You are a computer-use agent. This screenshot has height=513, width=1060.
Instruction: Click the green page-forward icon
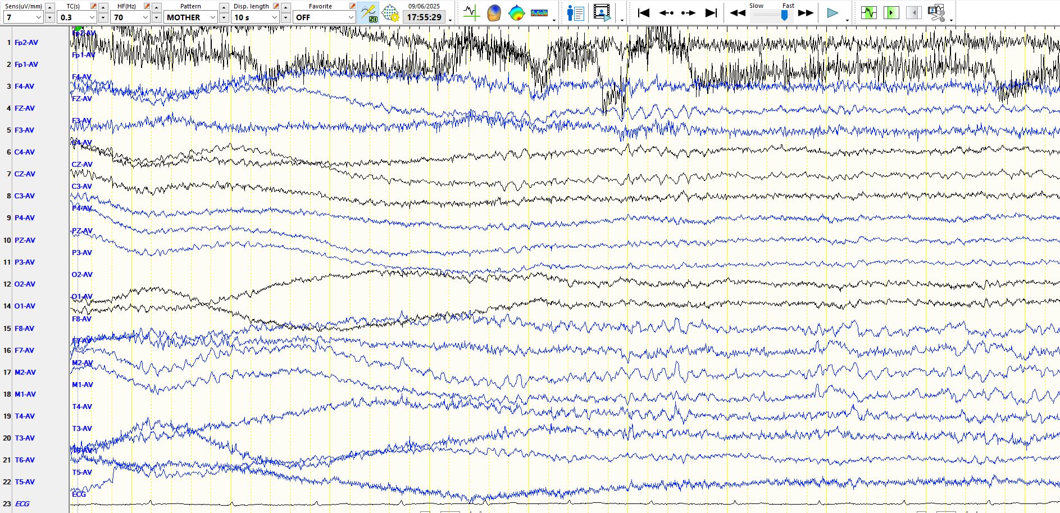(x=891, y=12)
